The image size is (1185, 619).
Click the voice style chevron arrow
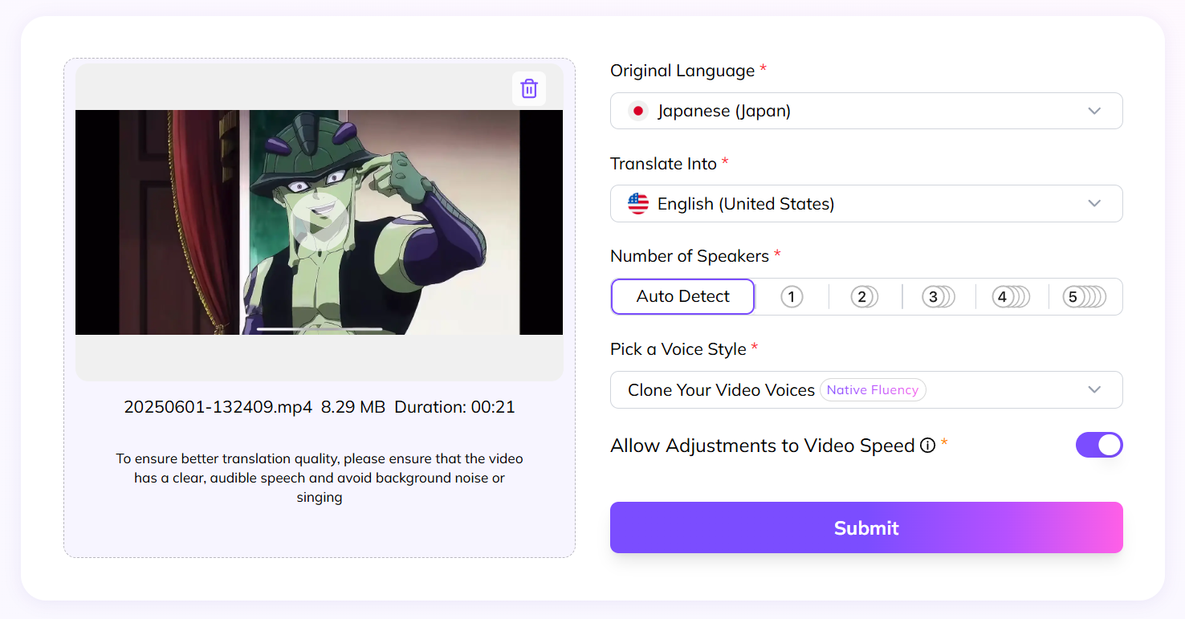(1094, 389)
